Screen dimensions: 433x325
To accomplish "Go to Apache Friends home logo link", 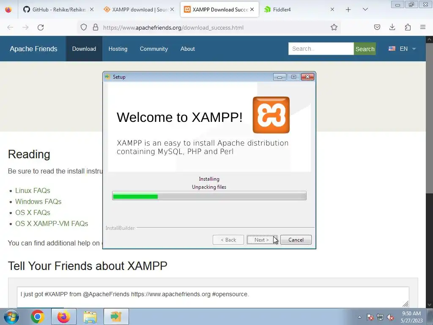I will click(33, 49).
